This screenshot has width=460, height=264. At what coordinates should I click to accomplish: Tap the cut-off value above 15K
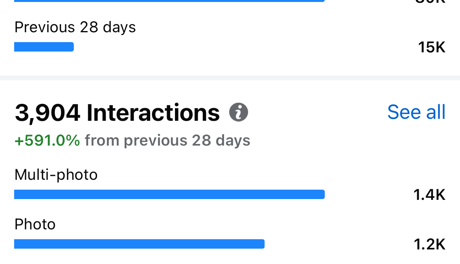pyautogui.click(x=431, y=2)
